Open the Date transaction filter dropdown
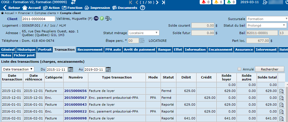Screen dimensions: 288x122 18,69
